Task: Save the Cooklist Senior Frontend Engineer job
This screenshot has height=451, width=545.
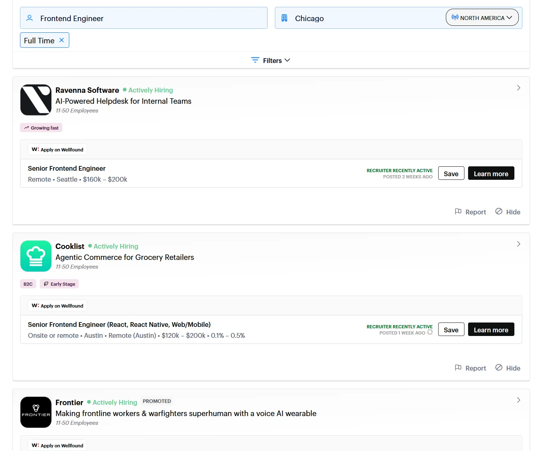Action: 451,329
